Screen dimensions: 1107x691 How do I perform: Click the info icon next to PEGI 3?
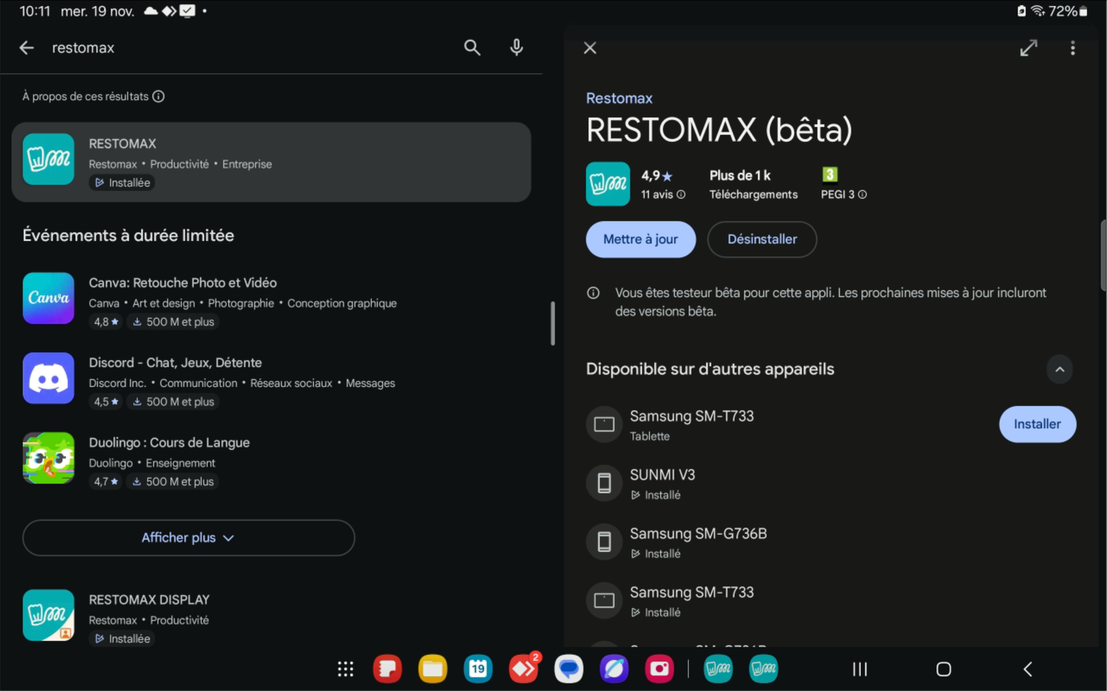click(x=863, y=195)
